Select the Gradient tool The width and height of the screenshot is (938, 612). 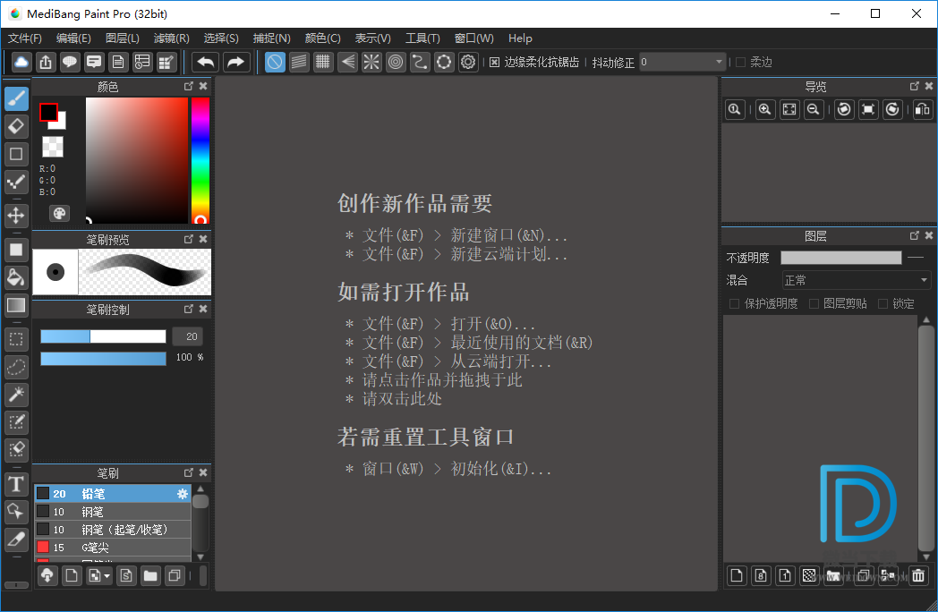[16, 305]
